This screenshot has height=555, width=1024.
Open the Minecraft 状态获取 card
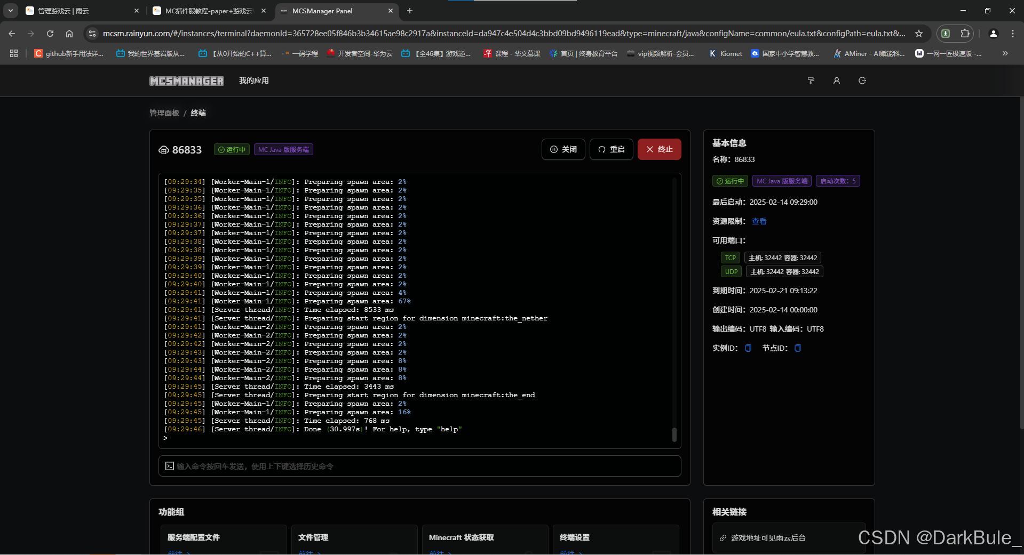coord(485,540)
